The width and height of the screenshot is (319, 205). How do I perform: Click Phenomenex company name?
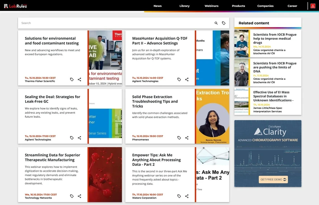pyautogui.click(x=141, y=140)
